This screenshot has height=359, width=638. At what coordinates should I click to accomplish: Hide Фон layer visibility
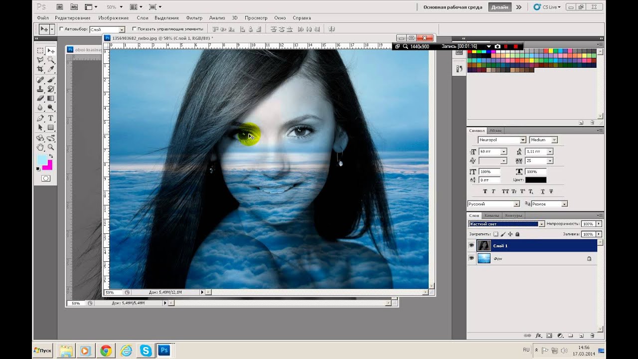coord(472,258)
